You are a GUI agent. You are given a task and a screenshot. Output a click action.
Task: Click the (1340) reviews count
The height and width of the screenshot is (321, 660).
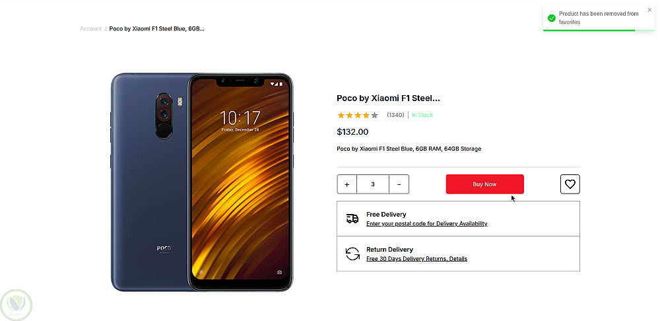coord(395,115)
